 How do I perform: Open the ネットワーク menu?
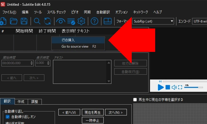(141, 12)
